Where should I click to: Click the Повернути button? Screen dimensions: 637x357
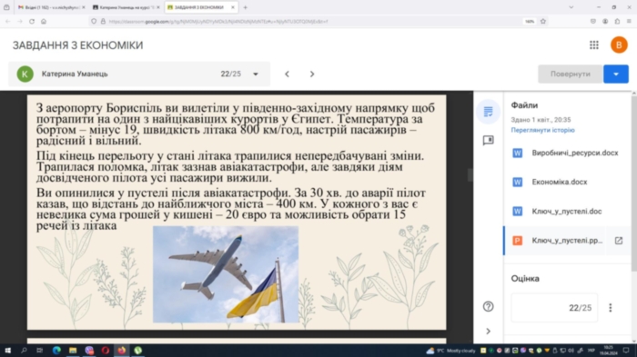(x=570, y=74)
